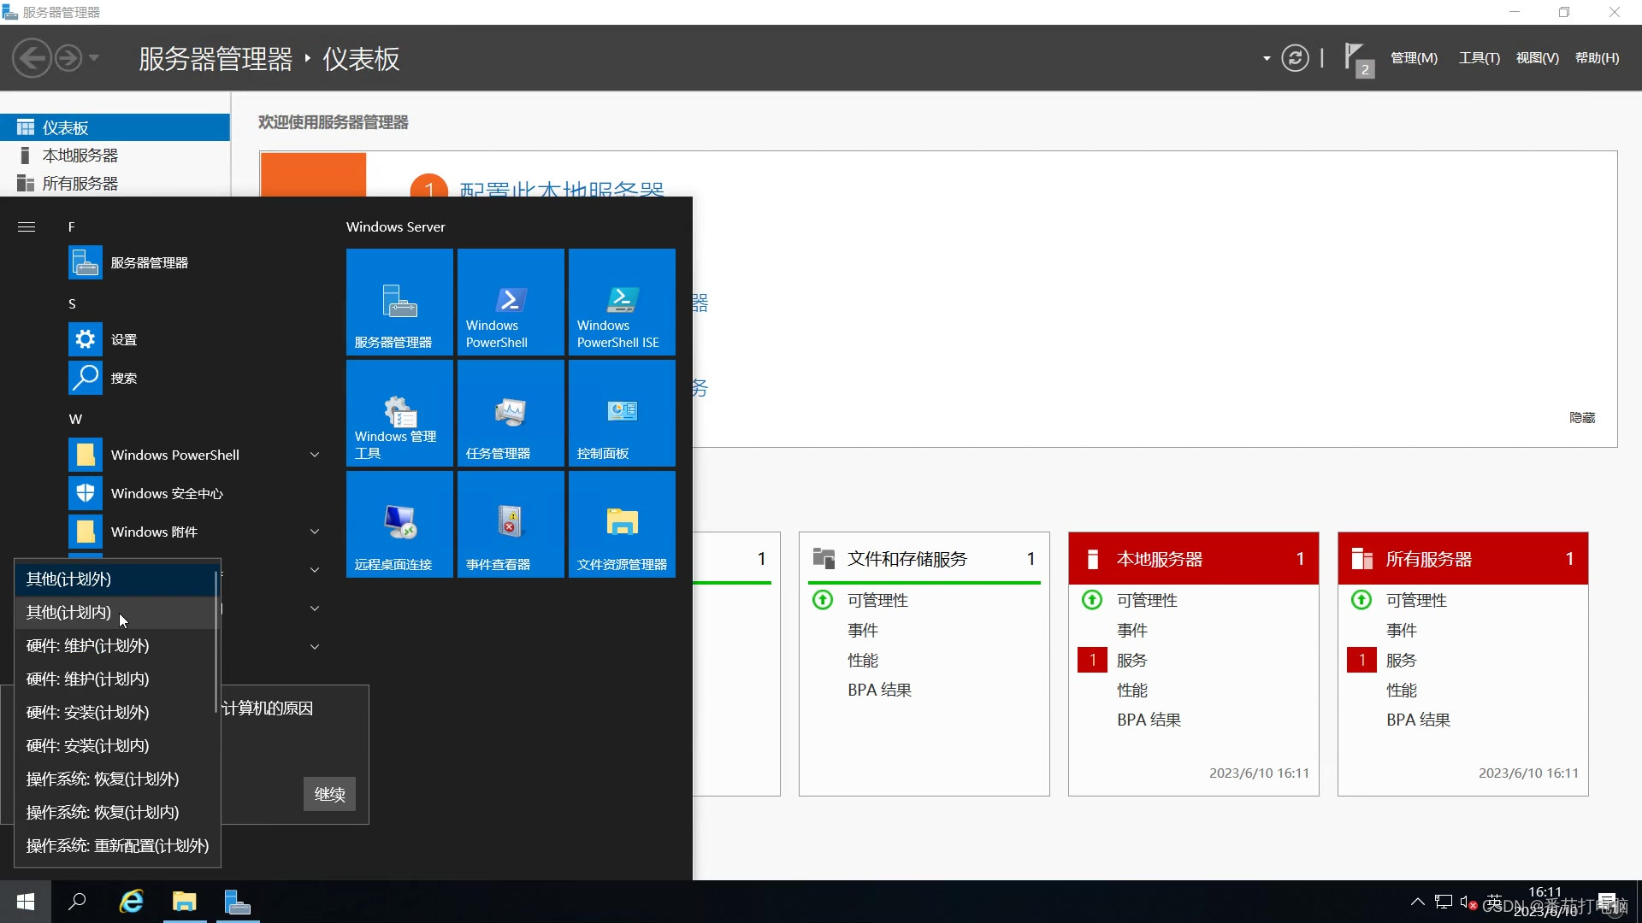Open the 视图(V) menu
This screenshot has height=923, width=1642.
1537,58
